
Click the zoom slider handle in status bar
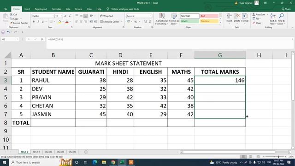(278, 157)
